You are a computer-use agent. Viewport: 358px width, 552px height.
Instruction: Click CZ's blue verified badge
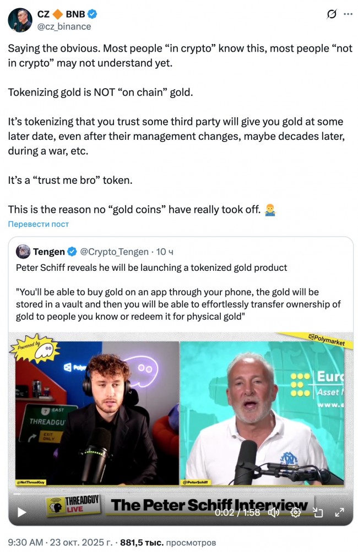(93, 14)
